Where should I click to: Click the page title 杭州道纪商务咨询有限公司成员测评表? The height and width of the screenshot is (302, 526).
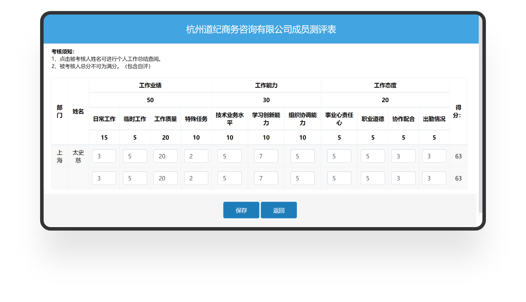coord(261,29)
